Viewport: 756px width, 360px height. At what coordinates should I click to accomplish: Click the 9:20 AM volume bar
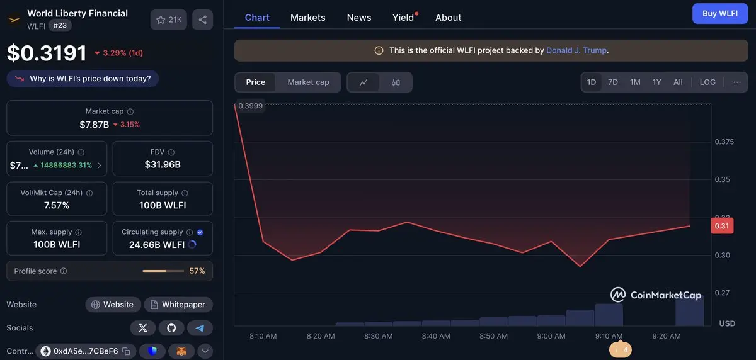(x=690, y=310)
